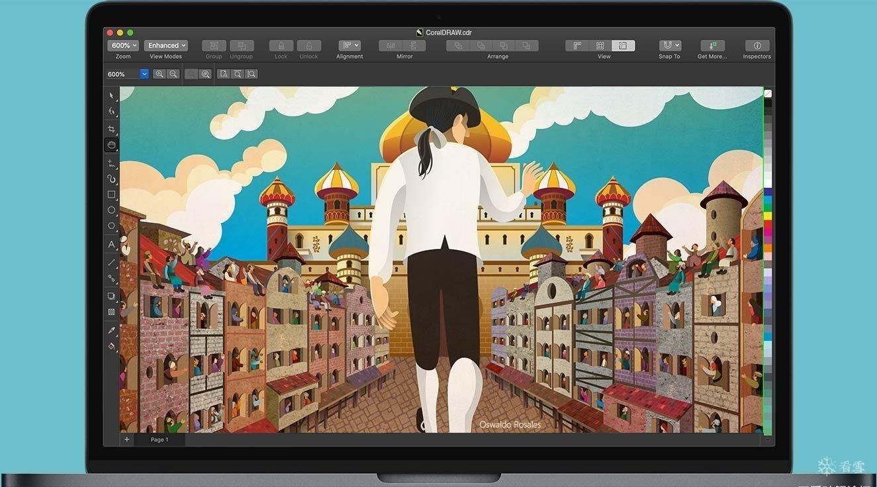Viewport: 877px width, 487px height.
Task: Select the Freehand curve tool
Action: point(111,163)
